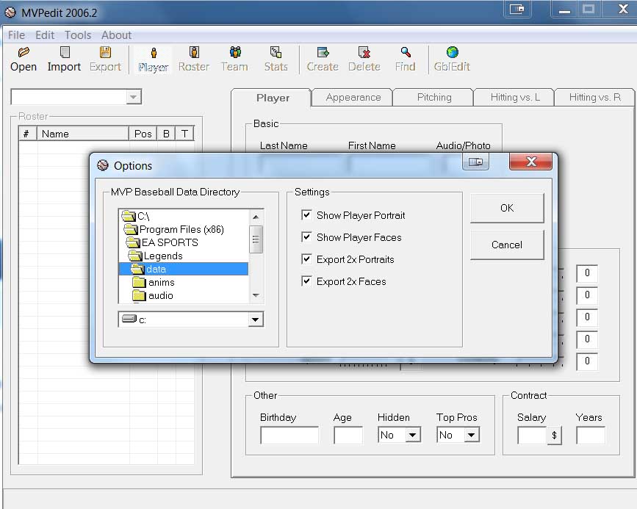The height and width of the screenshot is (509, 637).
Task: Click the Options dialog baseball icon
Action: pyautogui.click(x=103, y=165)
